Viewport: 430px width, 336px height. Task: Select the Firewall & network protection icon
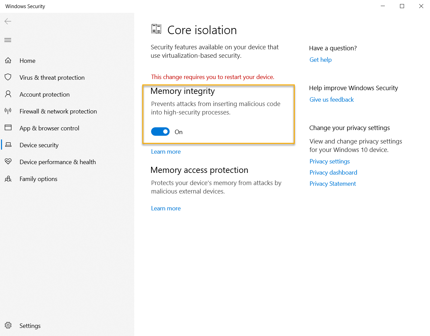[8, 111]
